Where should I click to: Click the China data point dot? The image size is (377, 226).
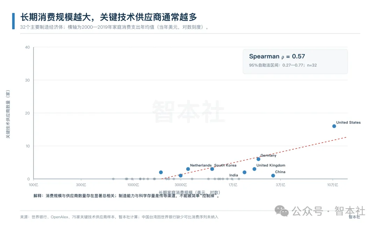coord(273,175)
